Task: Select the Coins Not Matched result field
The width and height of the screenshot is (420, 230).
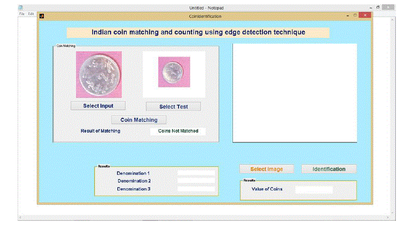Action: tap(178, 131)
